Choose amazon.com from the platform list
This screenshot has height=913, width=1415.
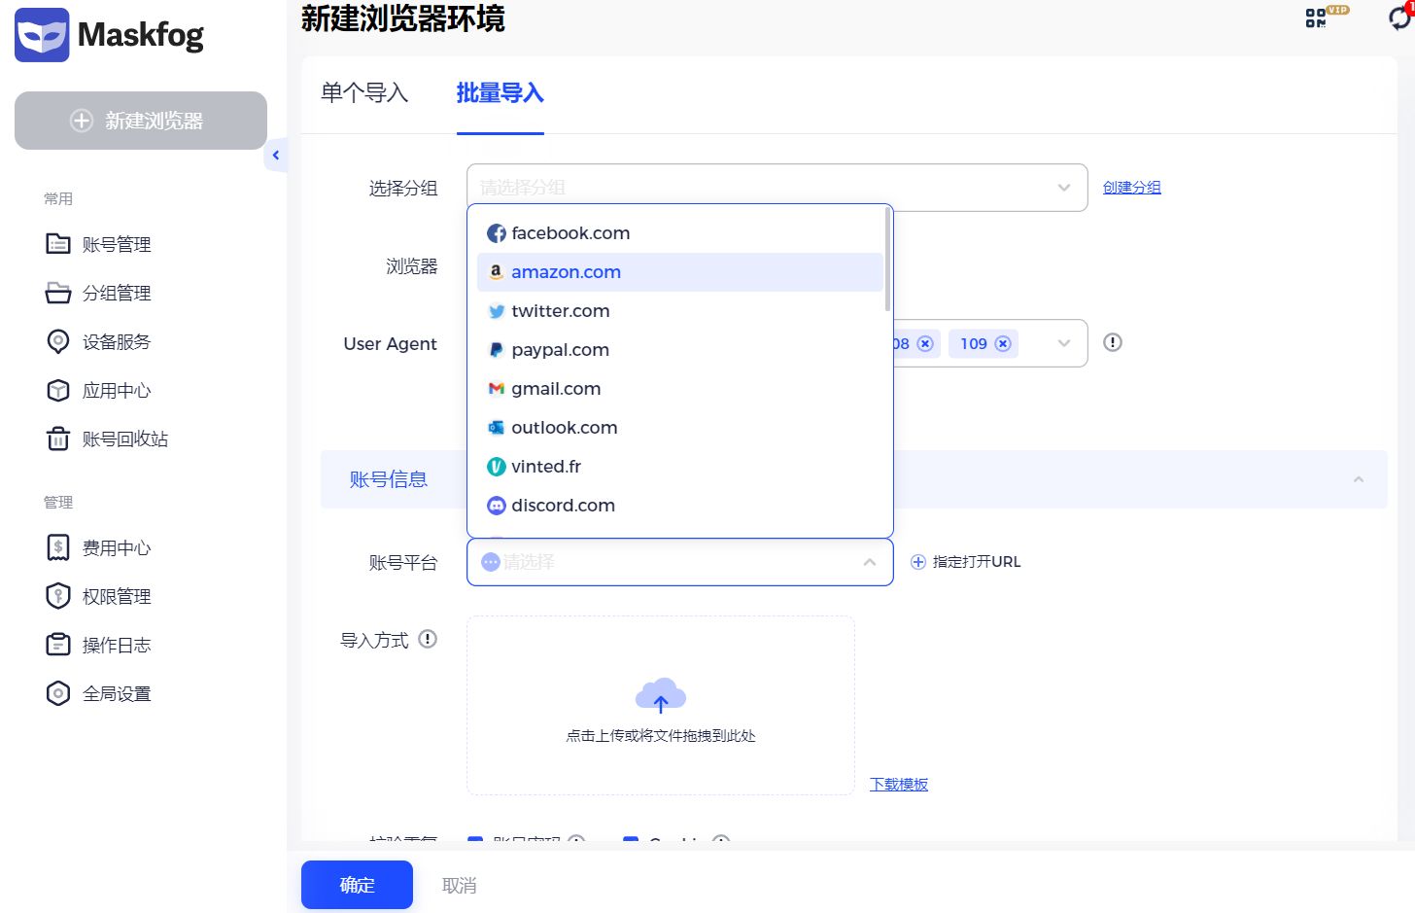pos(679,272)
